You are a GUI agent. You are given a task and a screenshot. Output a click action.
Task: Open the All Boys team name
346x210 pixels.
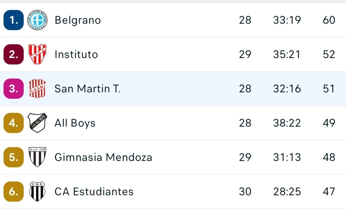(x=75, y=123)
